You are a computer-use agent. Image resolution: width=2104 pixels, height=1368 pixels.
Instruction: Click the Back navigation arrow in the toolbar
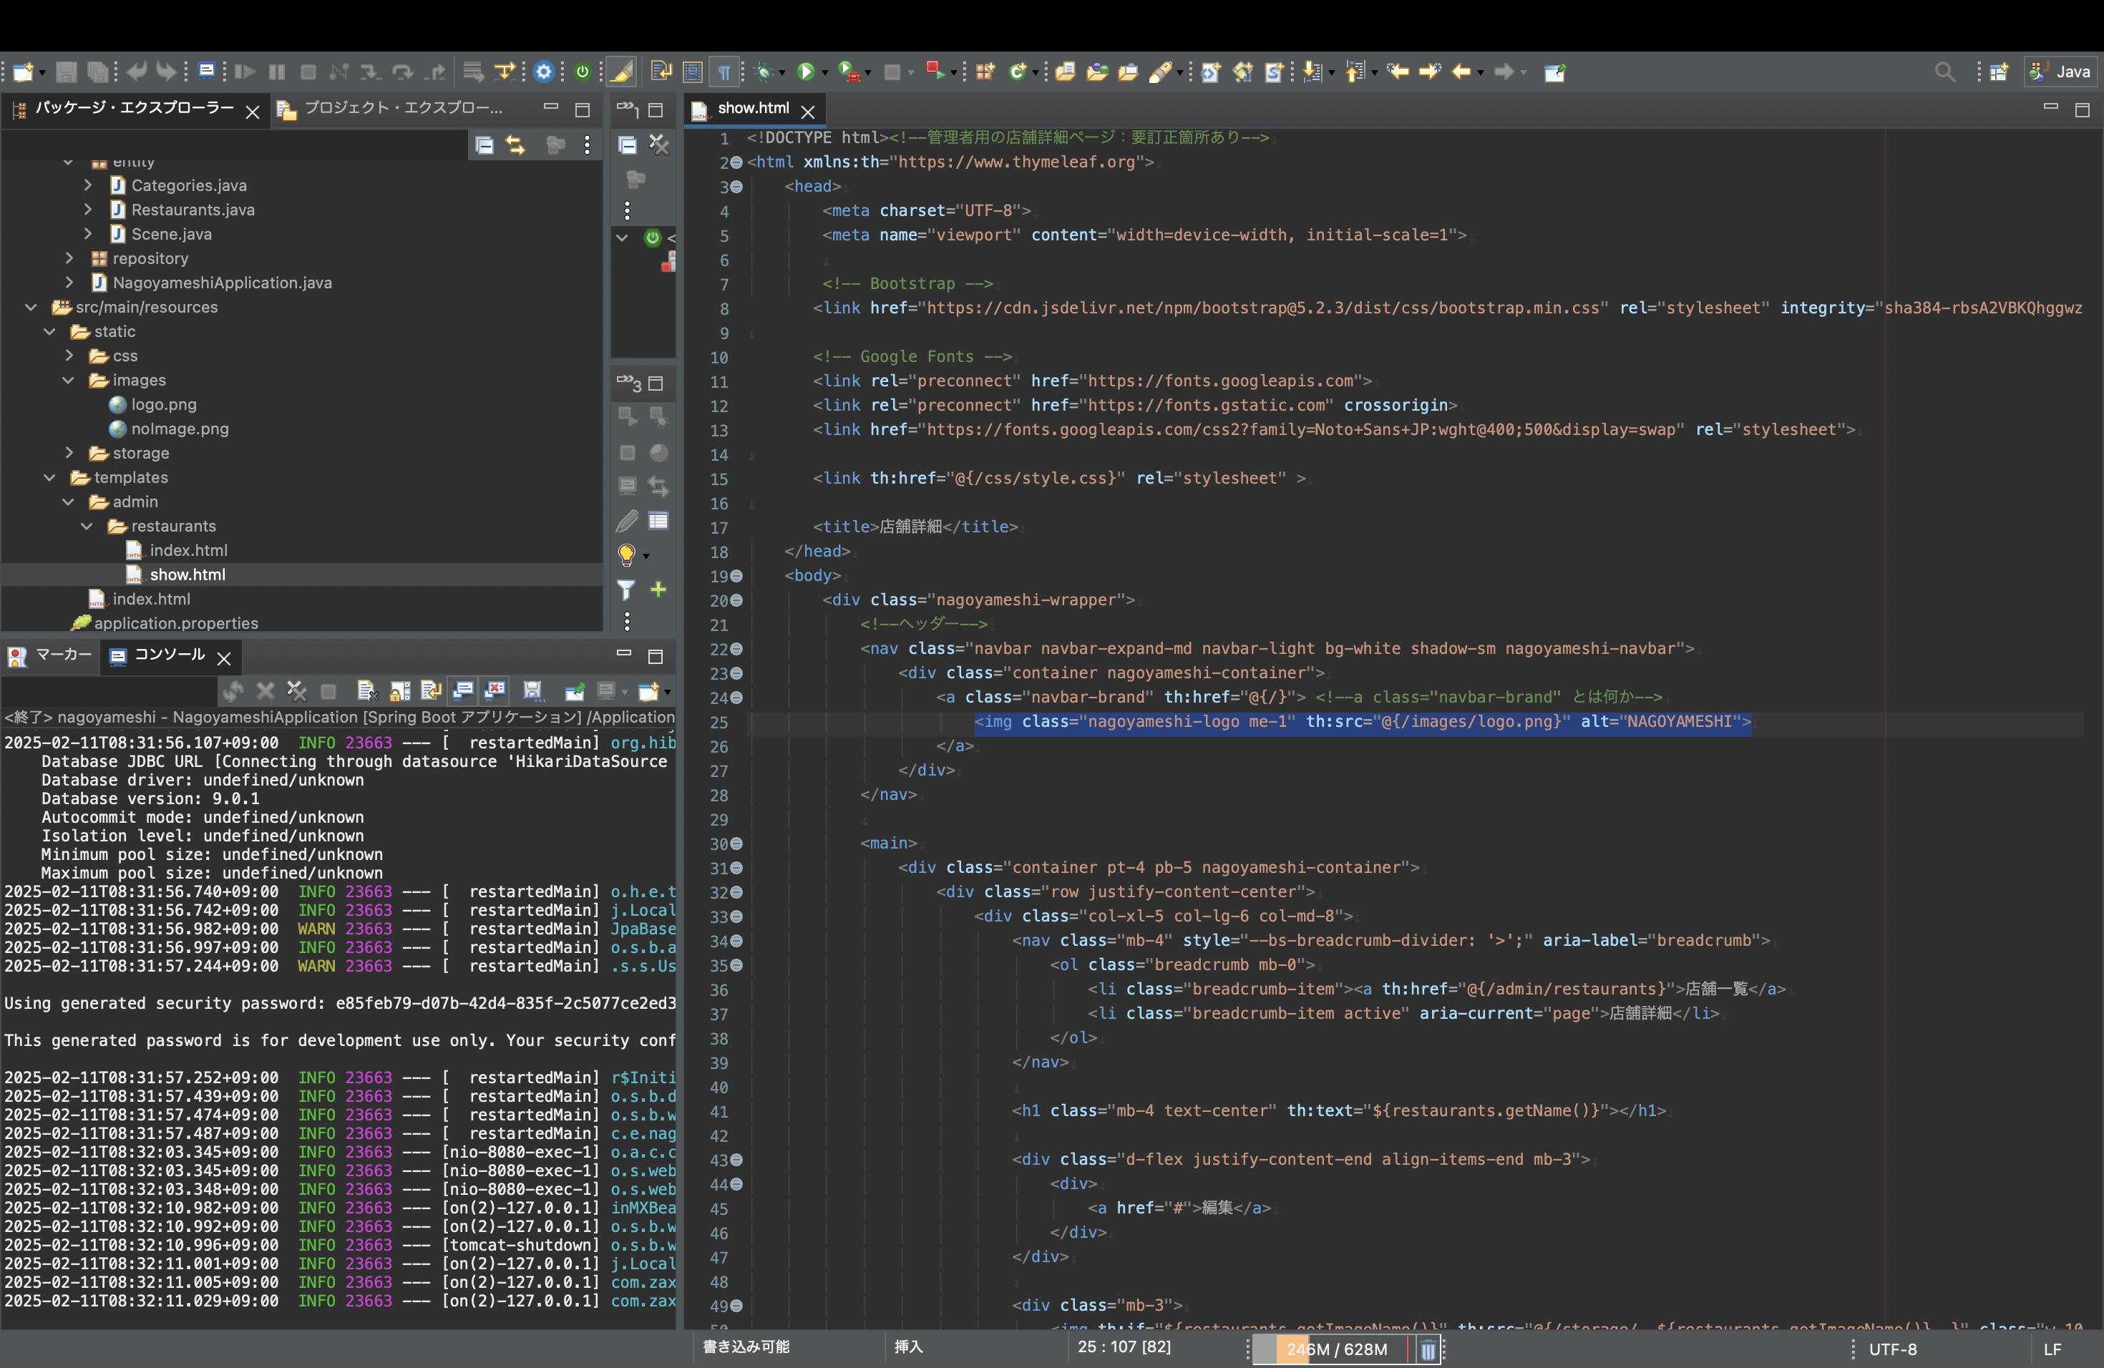click(1461, 72)
